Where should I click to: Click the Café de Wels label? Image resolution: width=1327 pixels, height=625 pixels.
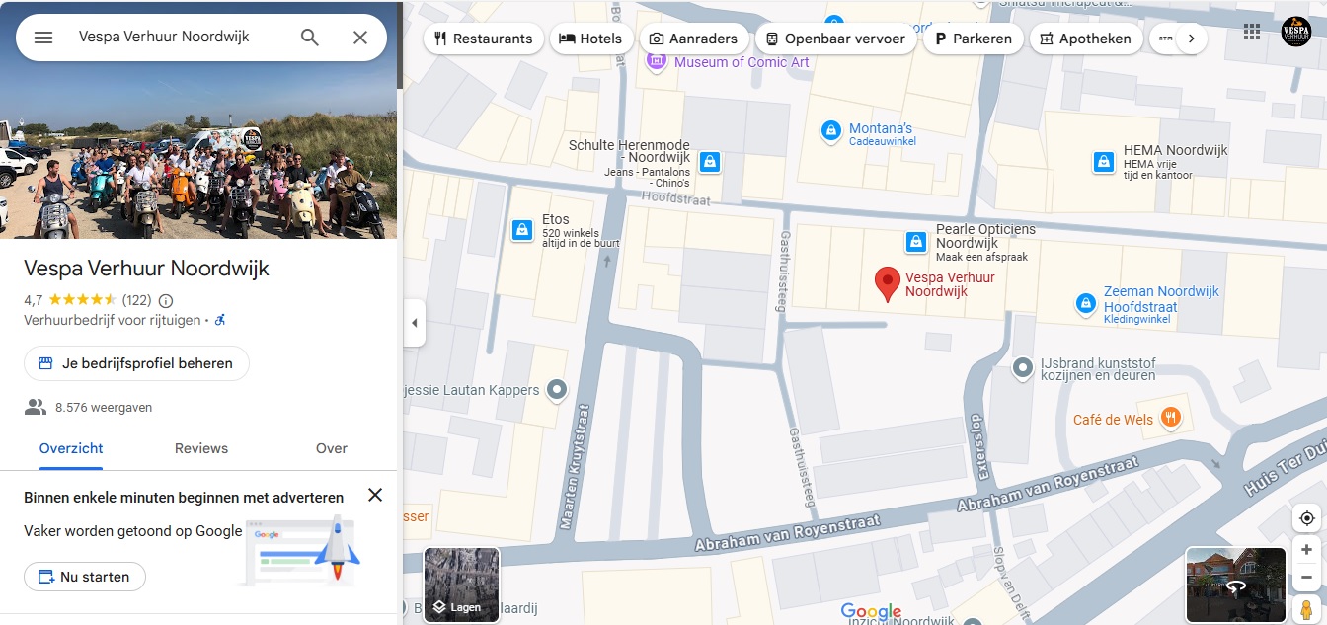1113,420
